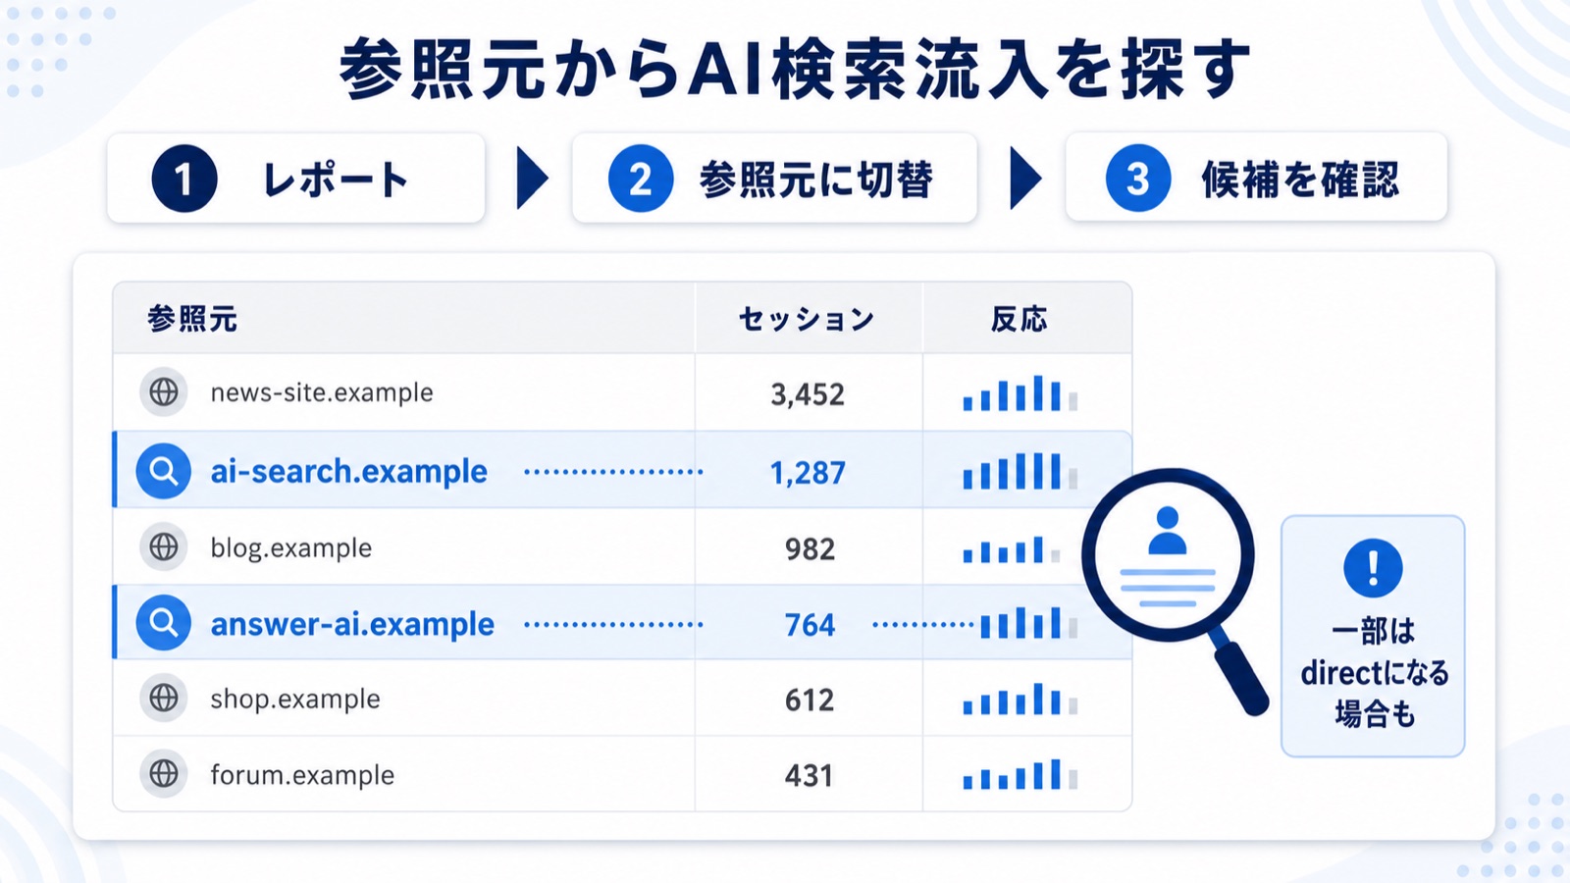Click the globe icon beside shop.example
Image resolution: width=1570 pixels, height=883 pixels.
163,699
